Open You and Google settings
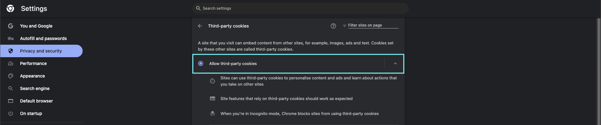This screenshot has height=125, width=601. click(36, 26)
